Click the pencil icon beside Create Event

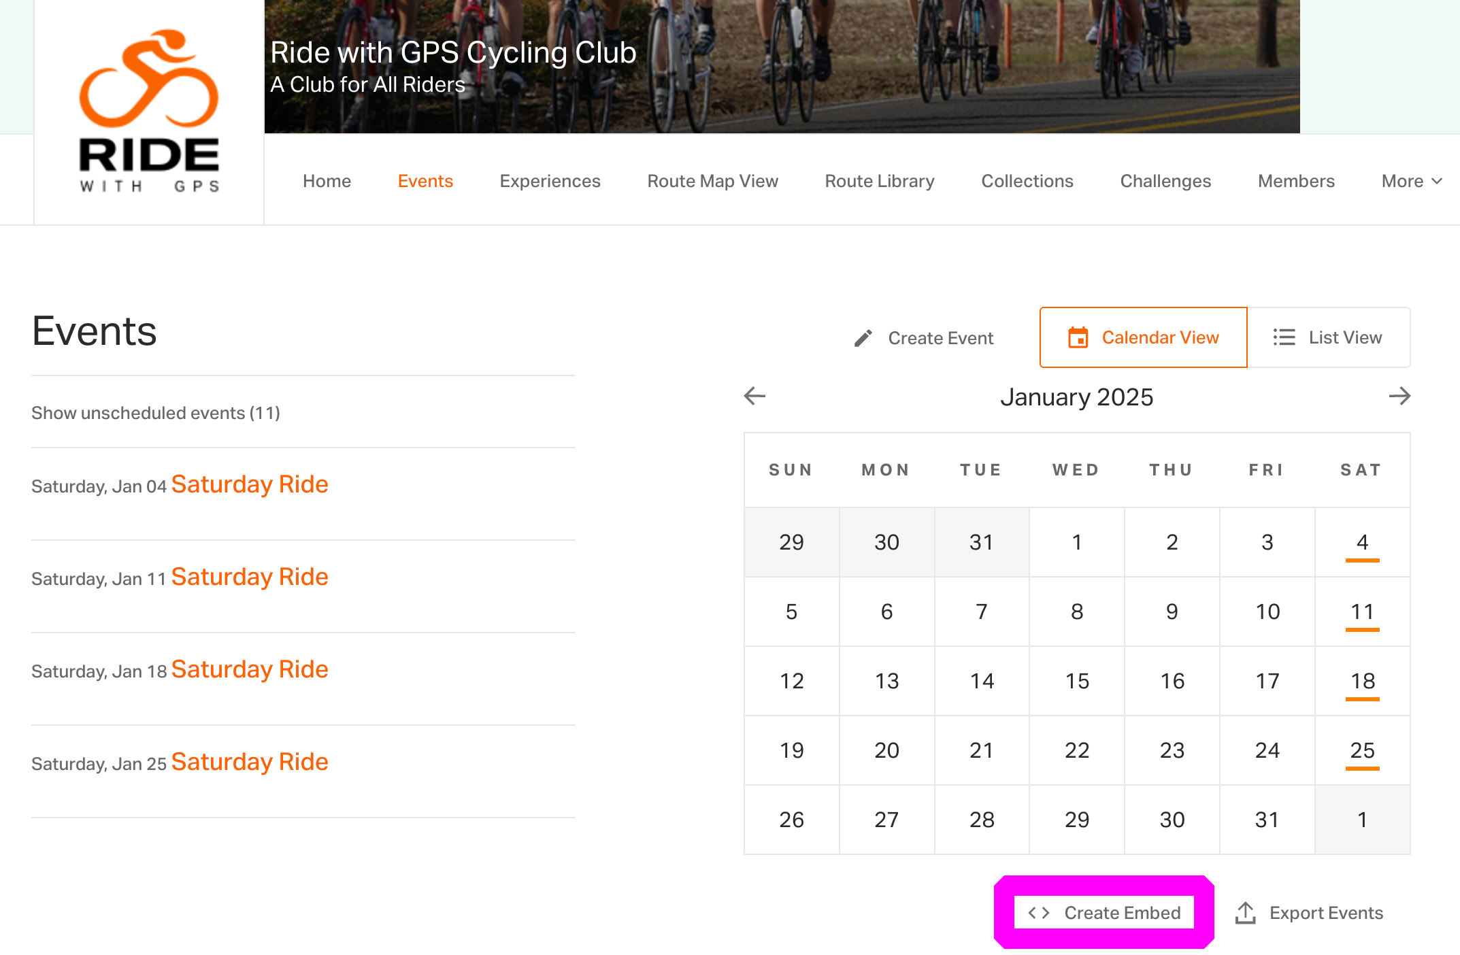(863, 338)
